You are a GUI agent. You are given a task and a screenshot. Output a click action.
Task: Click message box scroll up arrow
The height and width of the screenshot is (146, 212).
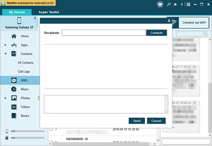166,97
